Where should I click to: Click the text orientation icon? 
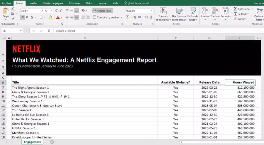coord(83,11)
